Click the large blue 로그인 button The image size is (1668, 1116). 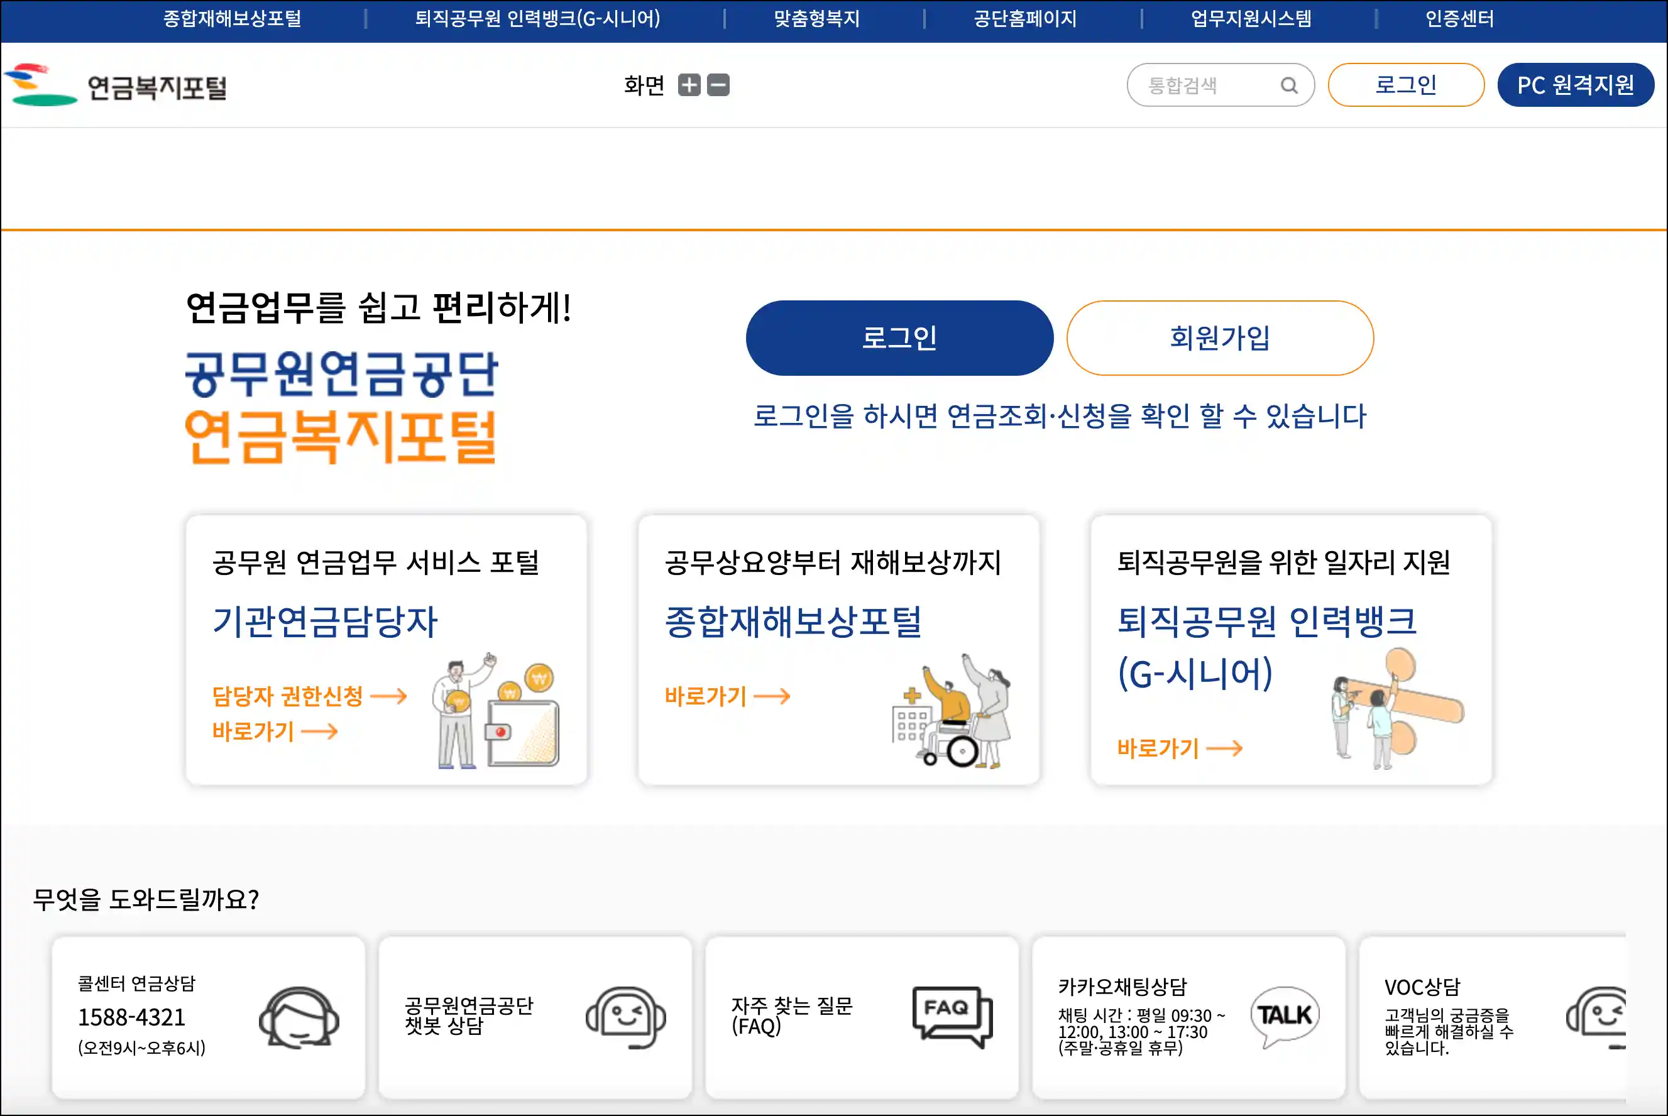(x=899, y=338)
